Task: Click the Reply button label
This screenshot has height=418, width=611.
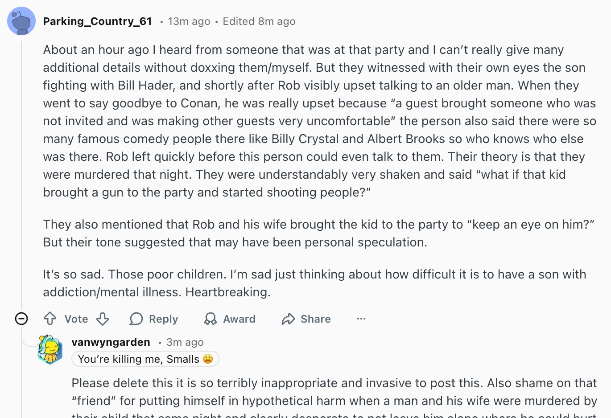Action: point(163,319)
